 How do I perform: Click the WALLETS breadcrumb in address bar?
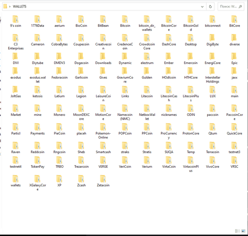coord(19,6)
